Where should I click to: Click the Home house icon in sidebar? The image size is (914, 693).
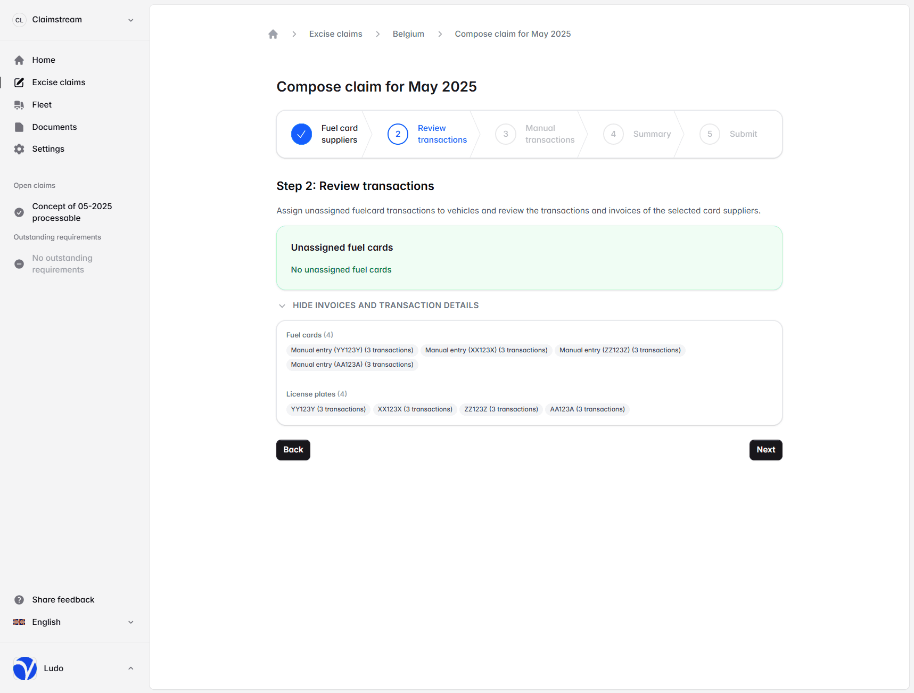[19, 60]
